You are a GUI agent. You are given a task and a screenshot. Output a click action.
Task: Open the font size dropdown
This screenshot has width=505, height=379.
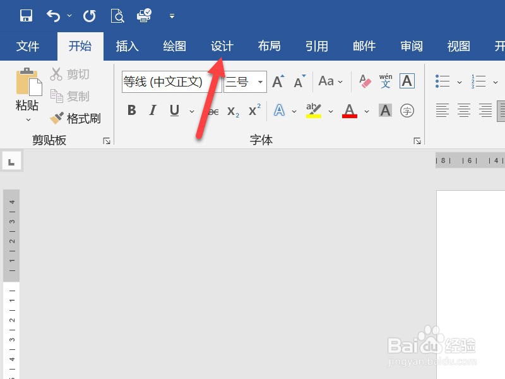coord(261,82)
